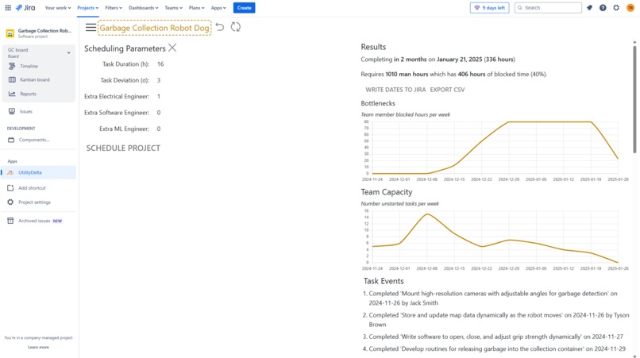Edit the Task Deviation value 3
The image size is (640, 358).
point(159,80)
